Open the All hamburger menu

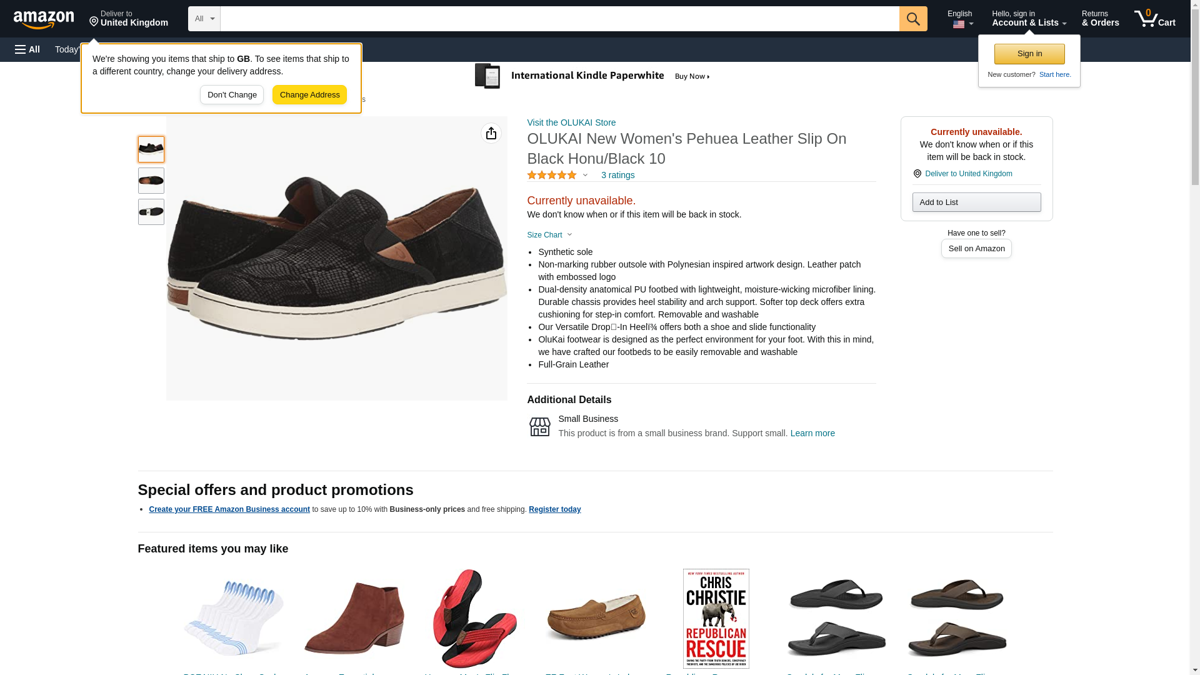(27, 49)
